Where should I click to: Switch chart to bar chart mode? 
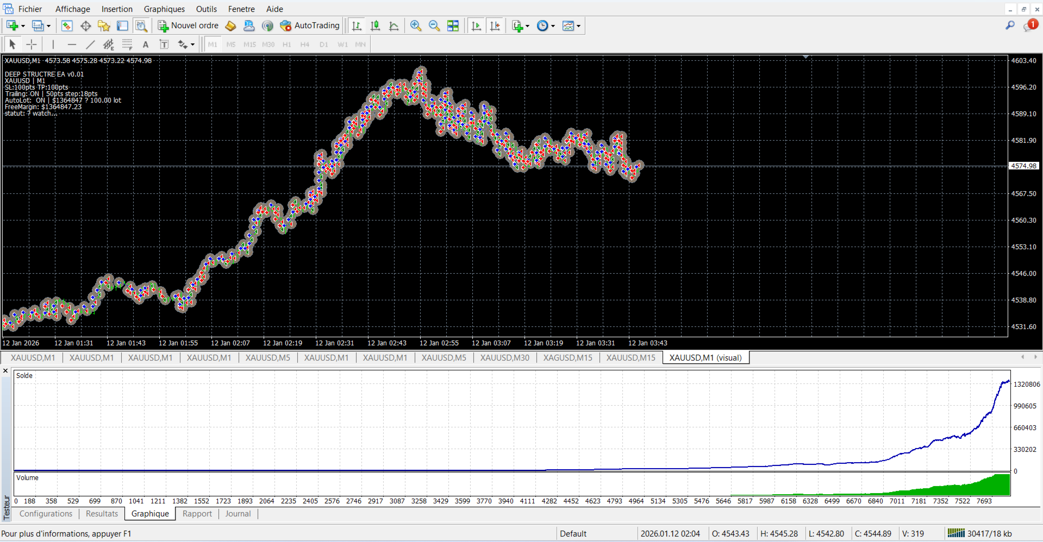[x=357, y=26]
